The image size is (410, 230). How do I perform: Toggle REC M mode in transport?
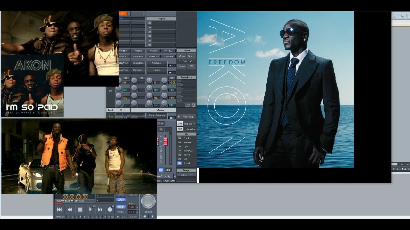[121, 207]
